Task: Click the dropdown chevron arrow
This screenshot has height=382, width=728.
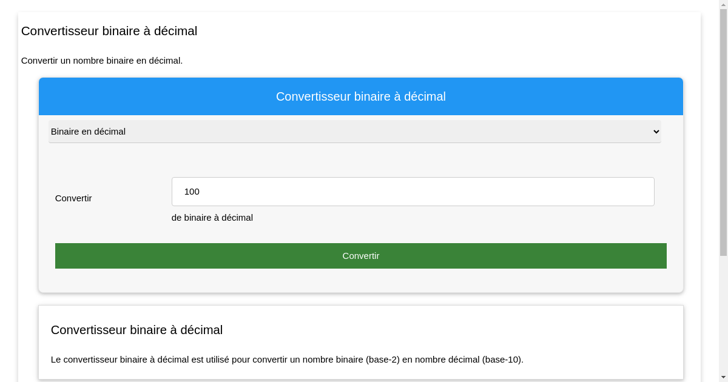Action: pyautogui.click(x=655, y=132)
